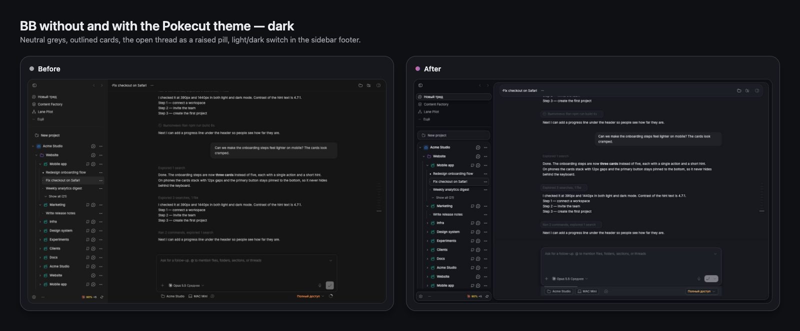Click refresh icon in After sidebar footer
The width and height of the screenshot is (800, 331).
tap(487, 296)
